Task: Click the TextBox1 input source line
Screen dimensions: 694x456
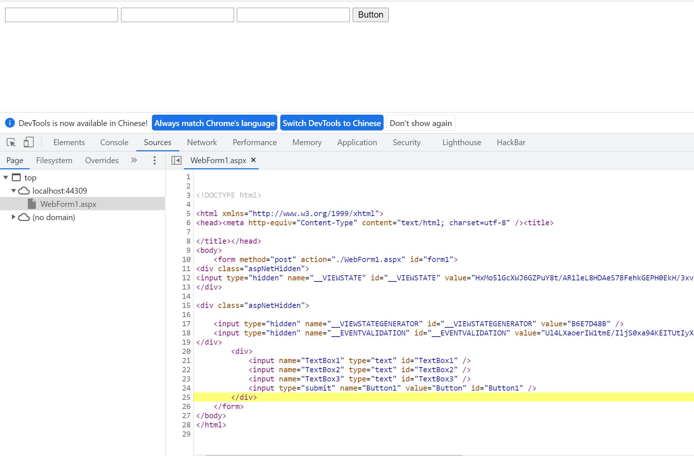Action: 360,360
